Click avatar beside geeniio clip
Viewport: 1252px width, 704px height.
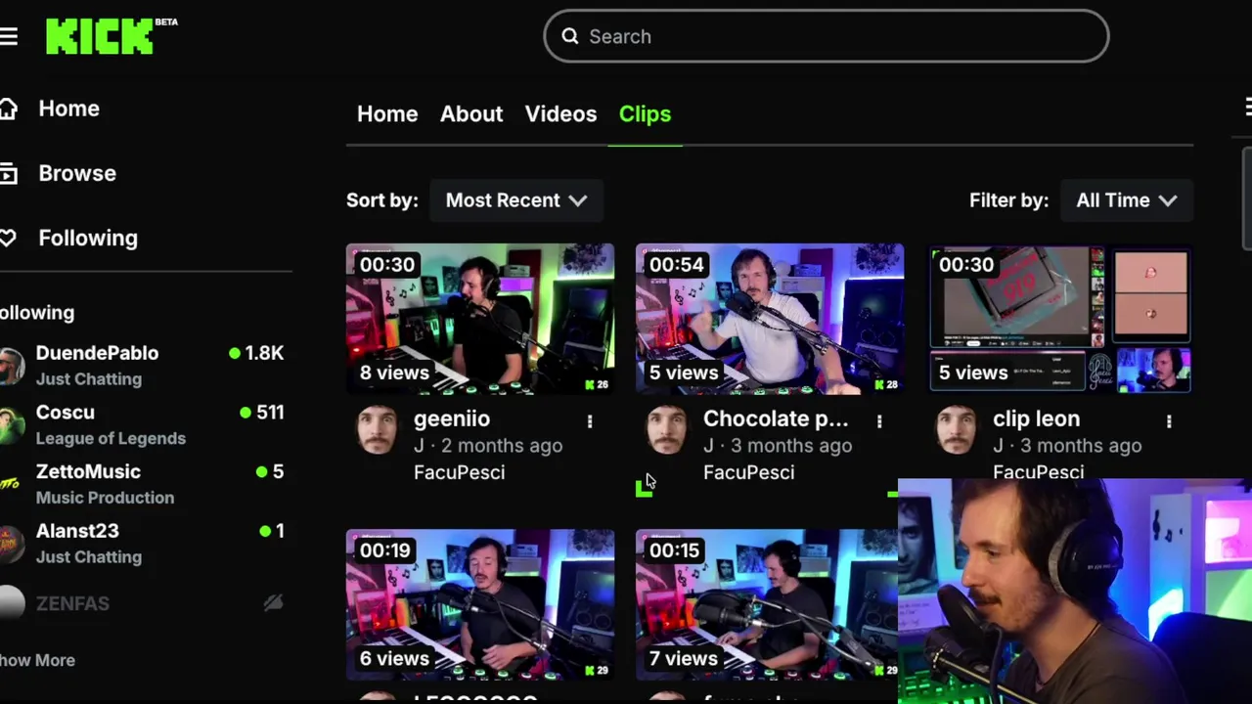pos(378,431)
